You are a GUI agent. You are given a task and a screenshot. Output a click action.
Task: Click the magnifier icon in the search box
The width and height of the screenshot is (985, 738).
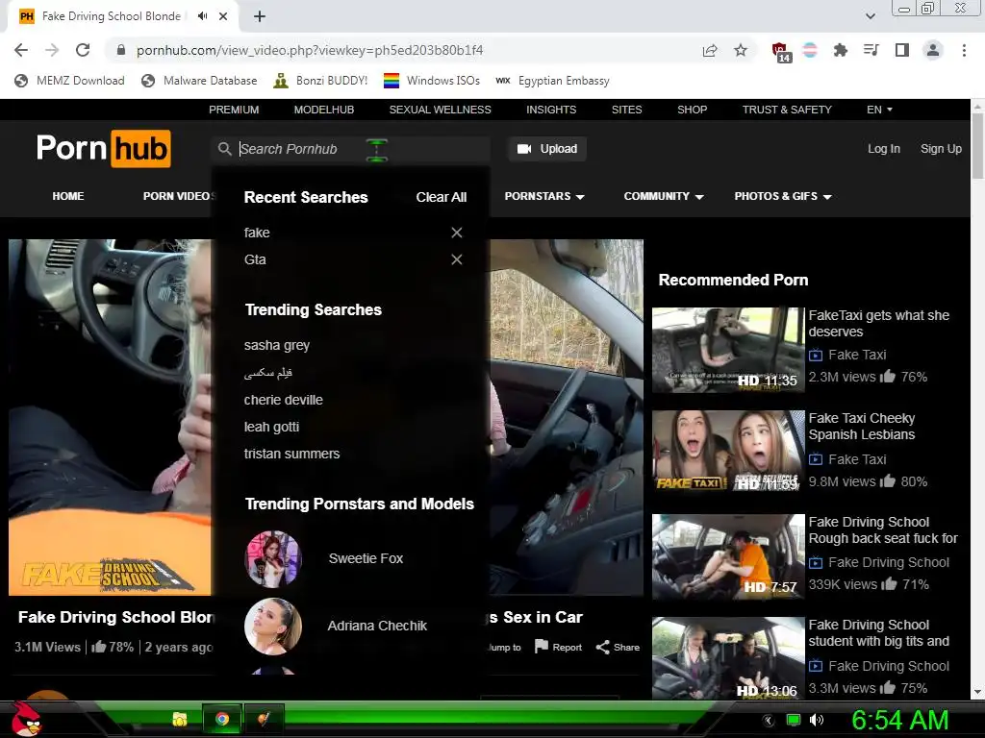tap(224, 149)
